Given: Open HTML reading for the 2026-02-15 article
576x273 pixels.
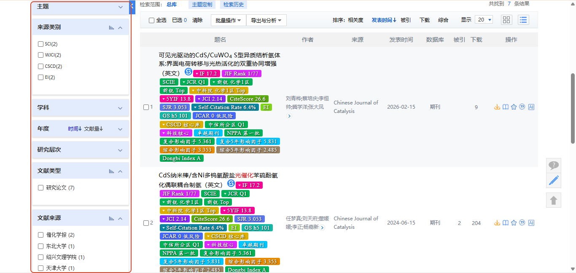Looking at the screenshot, I should click(x=506, y=107).
